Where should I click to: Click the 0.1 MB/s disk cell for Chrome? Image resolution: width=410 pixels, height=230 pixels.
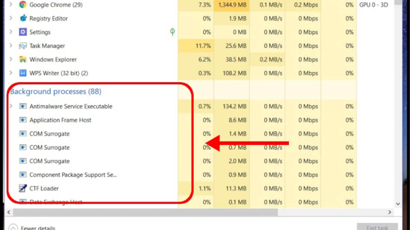pyautogui.click(x=268, y=5)
